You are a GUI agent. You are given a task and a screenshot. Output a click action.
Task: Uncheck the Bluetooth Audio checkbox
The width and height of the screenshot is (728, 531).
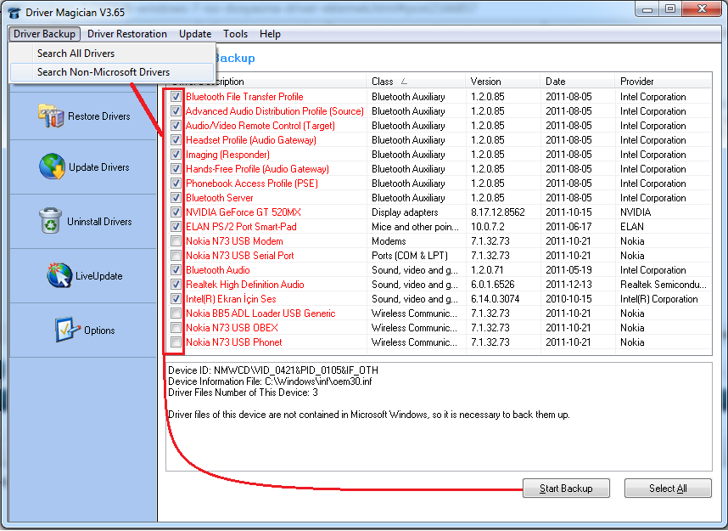176,269
